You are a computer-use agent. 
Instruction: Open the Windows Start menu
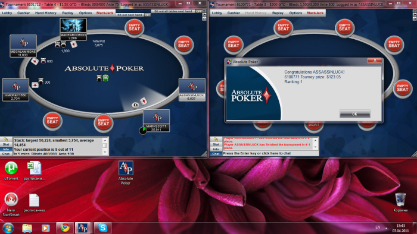click(x=8, y=228)
